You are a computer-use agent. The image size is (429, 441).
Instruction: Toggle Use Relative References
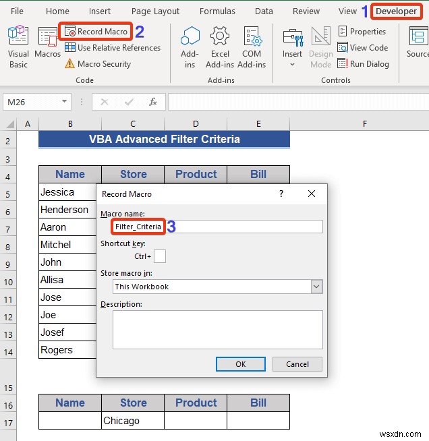(113, 48)
